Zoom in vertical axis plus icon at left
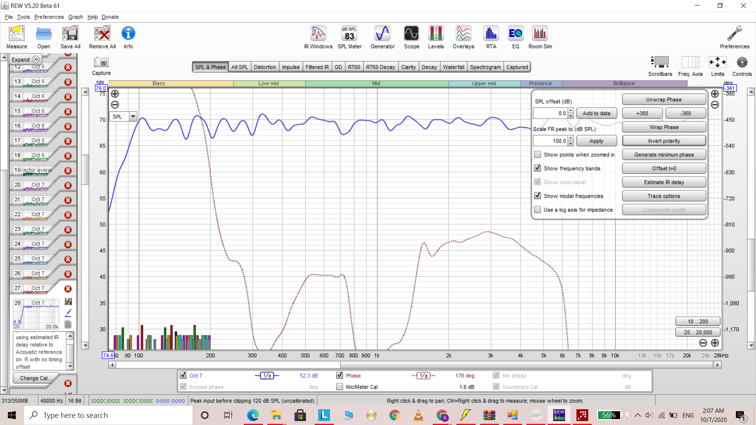The height and width of the screenshot is (425, 756). tap(115, 94)
